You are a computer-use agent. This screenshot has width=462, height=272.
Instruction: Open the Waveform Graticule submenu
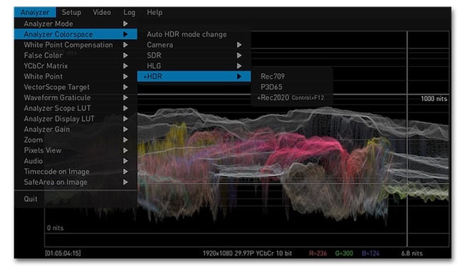pyautogui.click(x=76, y=98)
